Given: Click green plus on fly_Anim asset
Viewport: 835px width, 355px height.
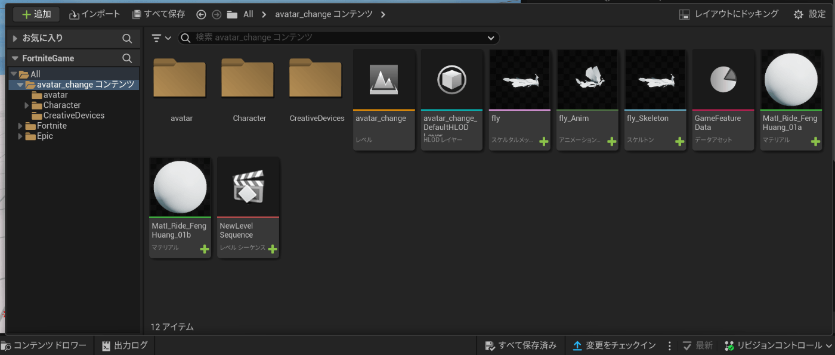Looking at the screenshot, I should click(x=612, y=142).
